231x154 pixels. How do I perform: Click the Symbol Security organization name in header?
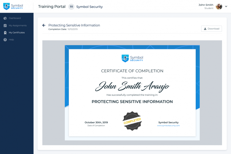pyautogui.click(x=90, y=7)
